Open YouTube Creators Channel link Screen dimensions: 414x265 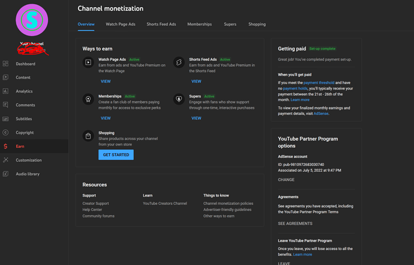tap(165, 203)
